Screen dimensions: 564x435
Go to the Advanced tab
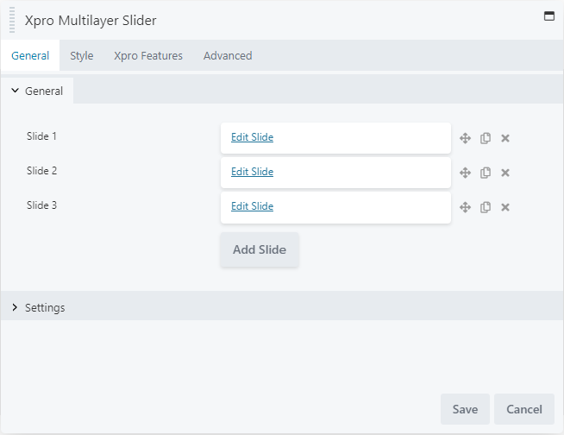pos(228,56)
